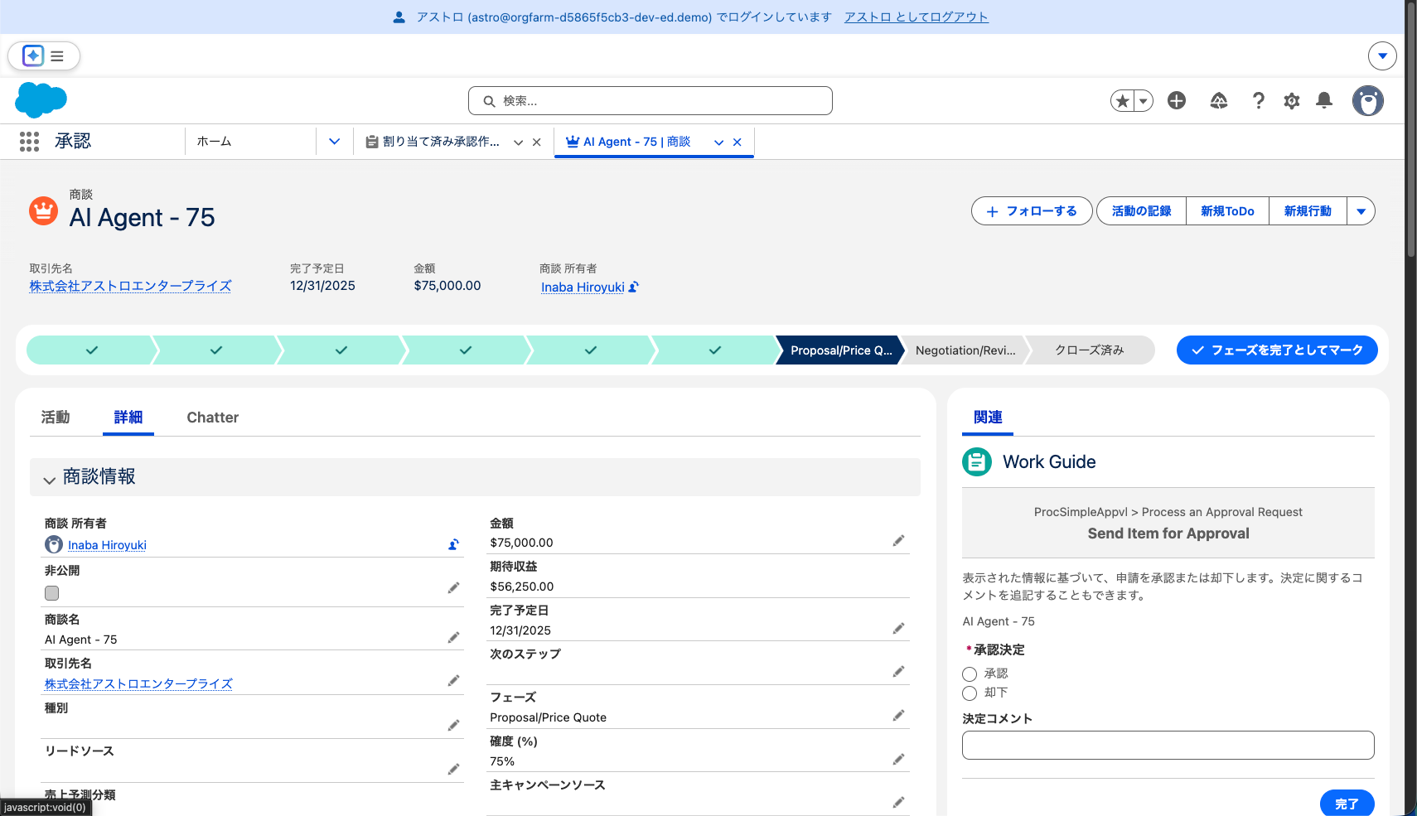The image size is (1417, 816).
Task: Select the クローズ済み path stage
Action: (x=1090, y=350)
